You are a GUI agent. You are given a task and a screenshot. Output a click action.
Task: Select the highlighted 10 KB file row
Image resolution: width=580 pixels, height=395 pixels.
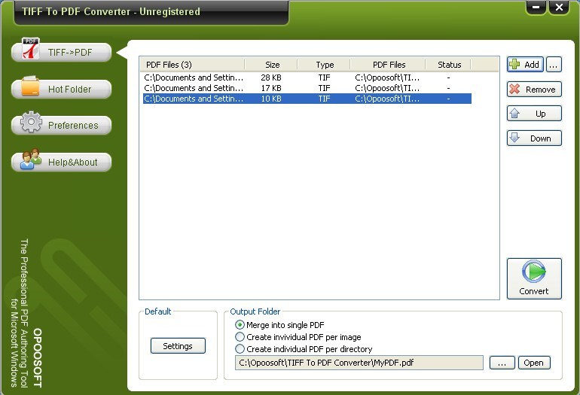[x=307, y=99]
